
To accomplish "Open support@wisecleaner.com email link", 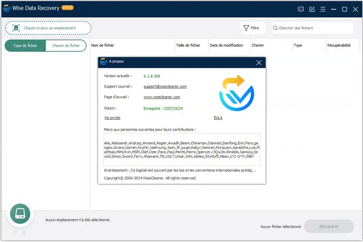I will coord(165,86).
